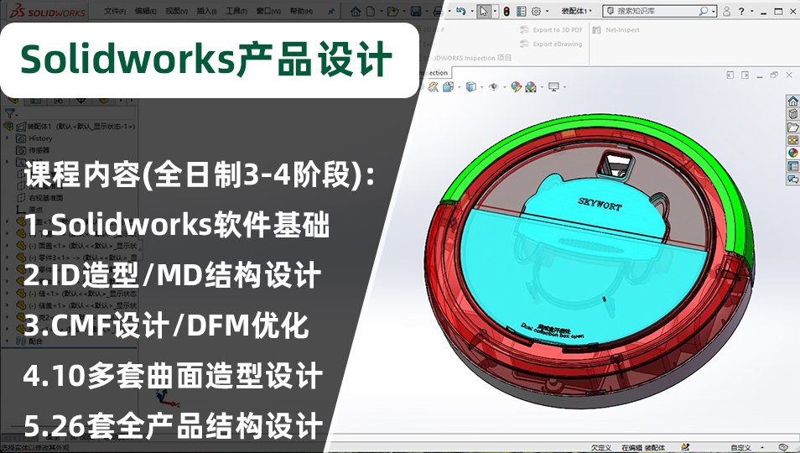Click the Export to 3D PDF button
The height and width of the screenshot is (453, 800).
[551, 29]
